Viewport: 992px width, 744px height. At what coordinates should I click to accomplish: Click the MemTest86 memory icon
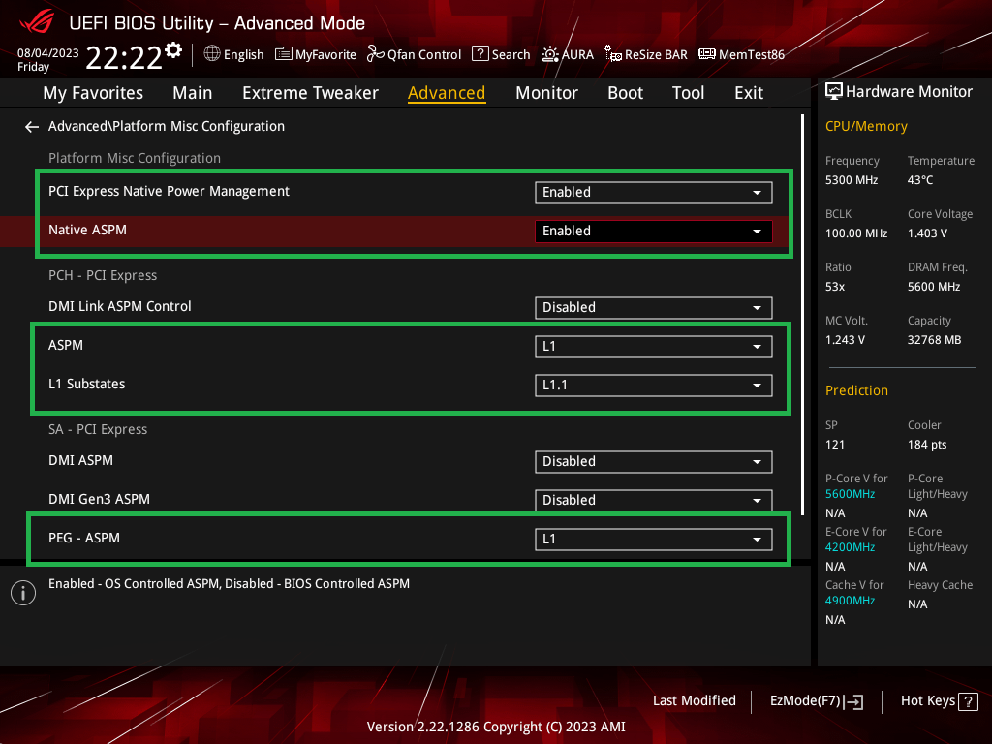[706, 54]
